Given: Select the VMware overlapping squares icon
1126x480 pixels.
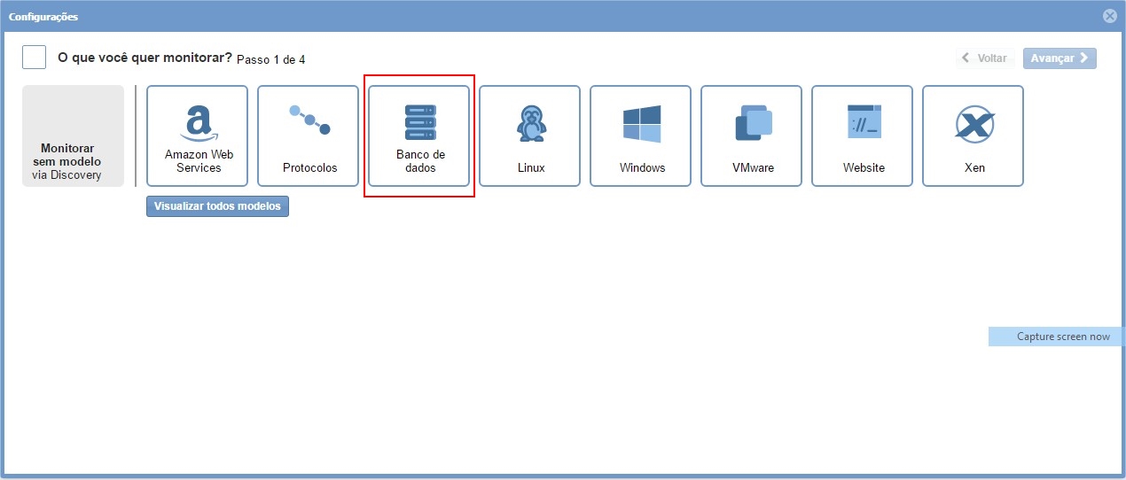Looking at the screenshot, I should (x=753, y=123).
